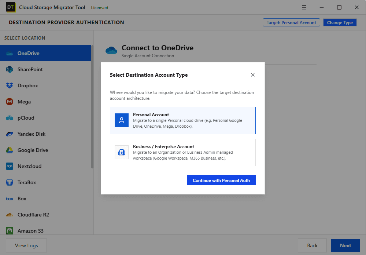This screenshot has width=366, height=255.
Task: Select Cloudflare R2 location label
Action: 33,215
